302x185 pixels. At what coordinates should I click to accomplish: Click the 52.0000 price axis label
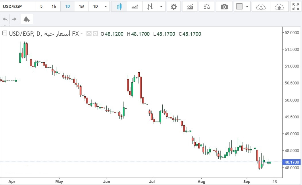(292, 33)
